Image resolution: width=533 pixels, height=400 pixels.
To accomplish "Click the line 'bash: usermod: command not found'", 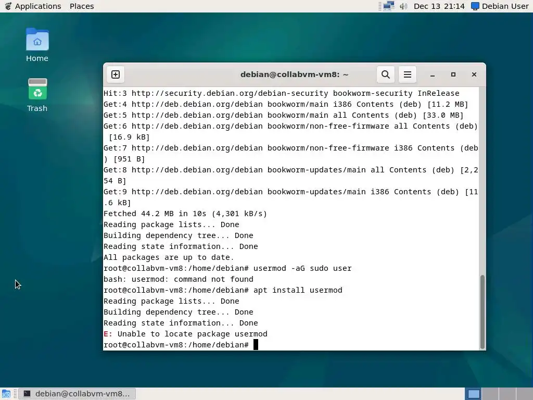I will [179, 279].
